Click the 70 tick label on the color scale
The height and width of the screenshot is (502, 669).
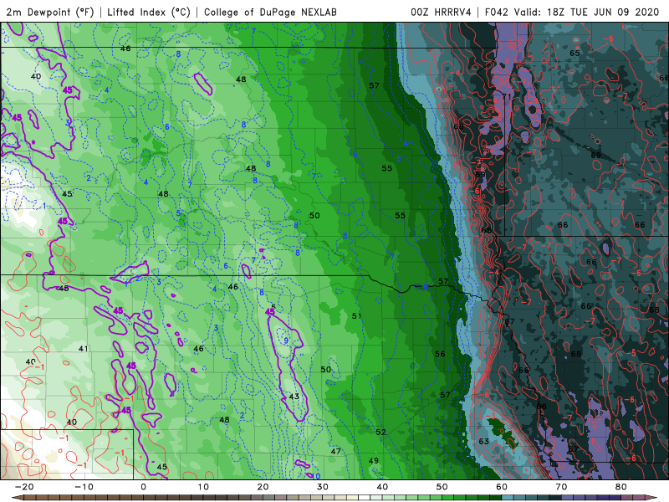[561, 487]
